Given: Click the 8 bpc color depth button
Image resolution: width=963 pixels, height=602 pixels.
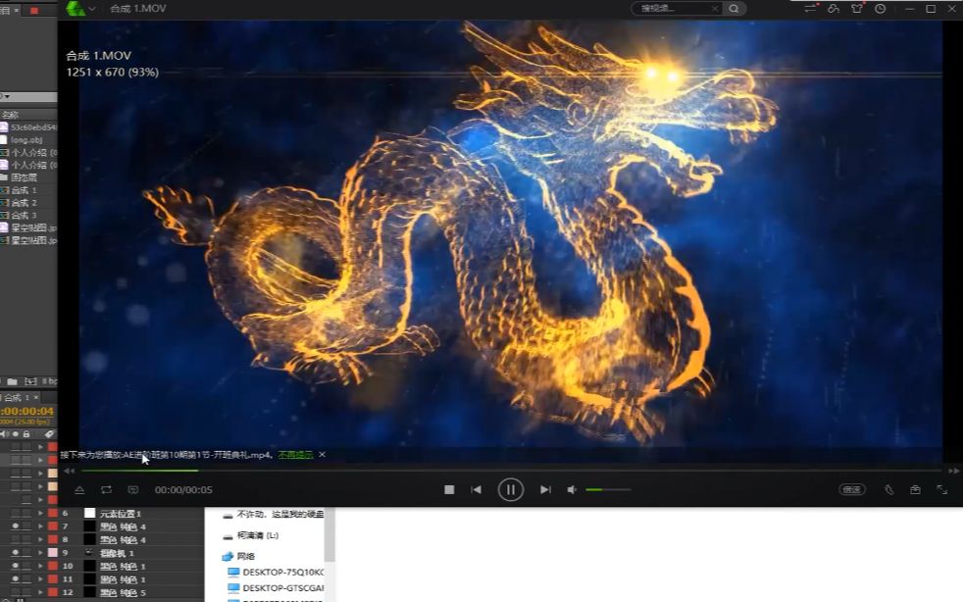Looking at the screenshot, I should click(50, 381).
